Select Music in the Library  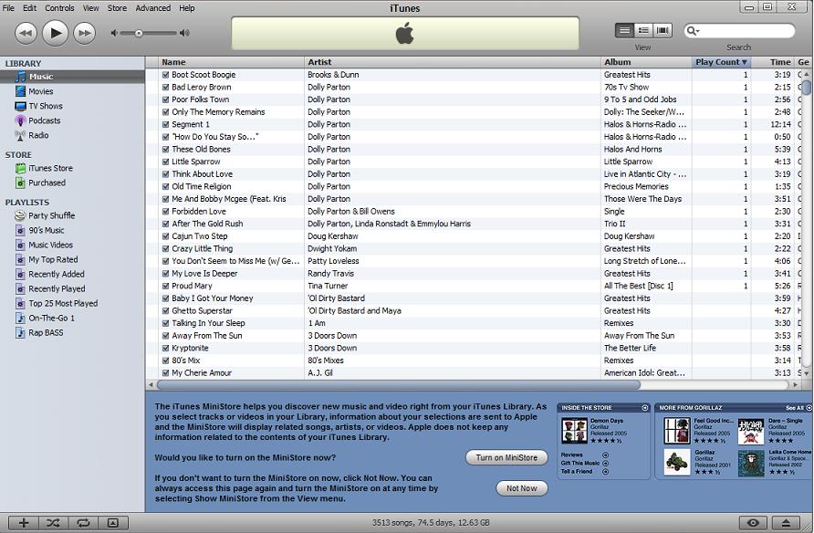(x=73, y=77)
